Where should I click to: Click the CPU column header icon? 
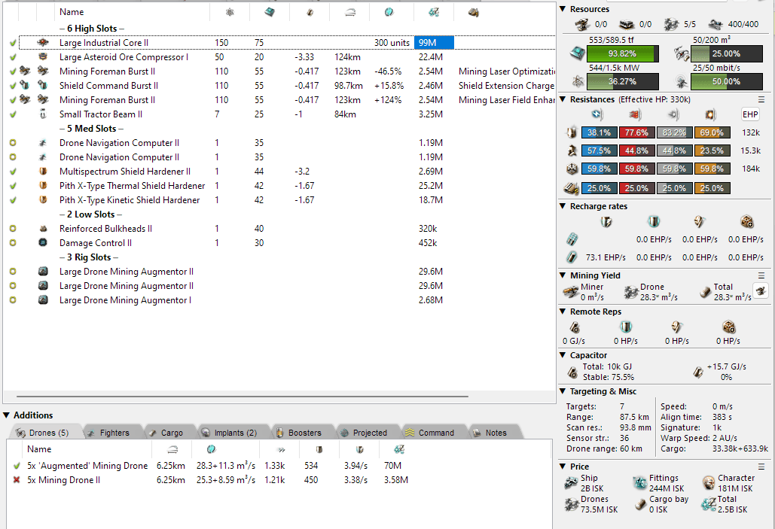(x=270, y=12)
